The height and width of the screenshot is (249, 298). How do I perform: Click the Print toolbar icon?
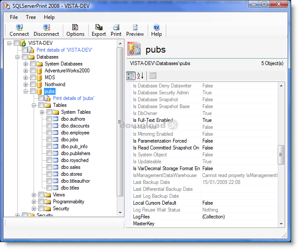pos(116,28)
